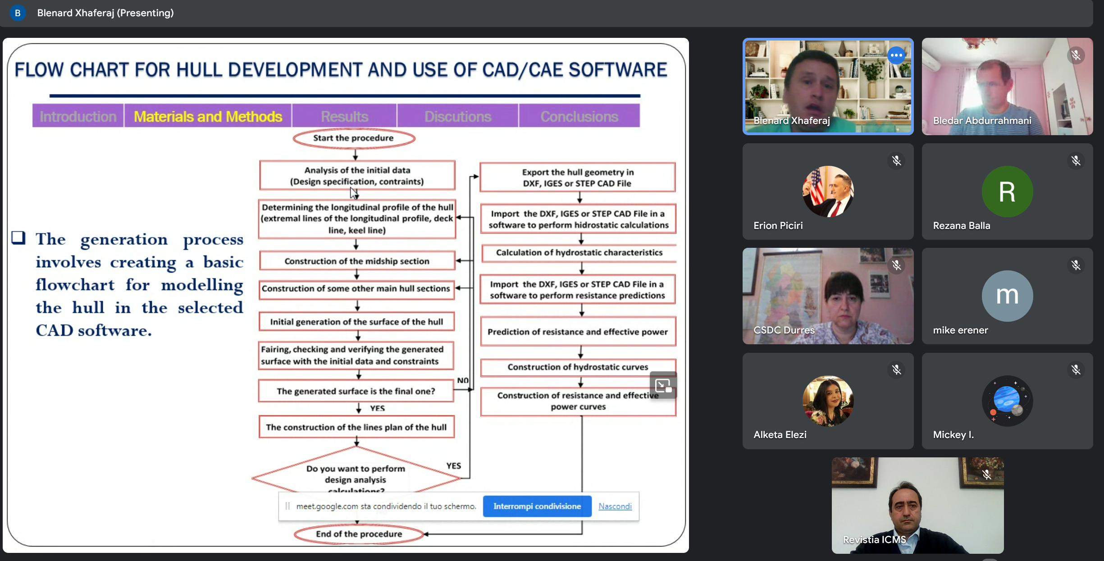1104x561 pixels.
Task: Click the Introduction slide tab
Action: [78, 116]
